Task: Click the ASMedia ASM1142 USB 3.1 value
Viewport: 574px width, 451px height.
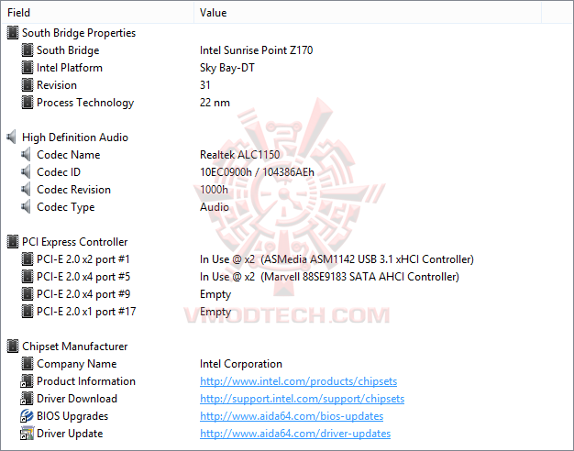Action: [337, 259]
